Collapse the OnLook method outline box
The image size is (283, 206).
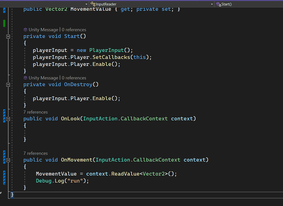tap(8, 119)
